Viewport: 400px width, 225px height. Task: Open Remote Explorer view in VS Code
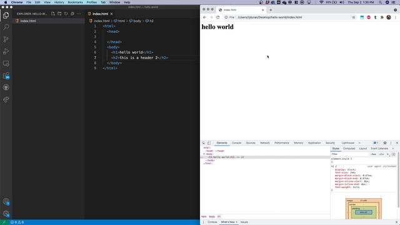click(6, 64)
